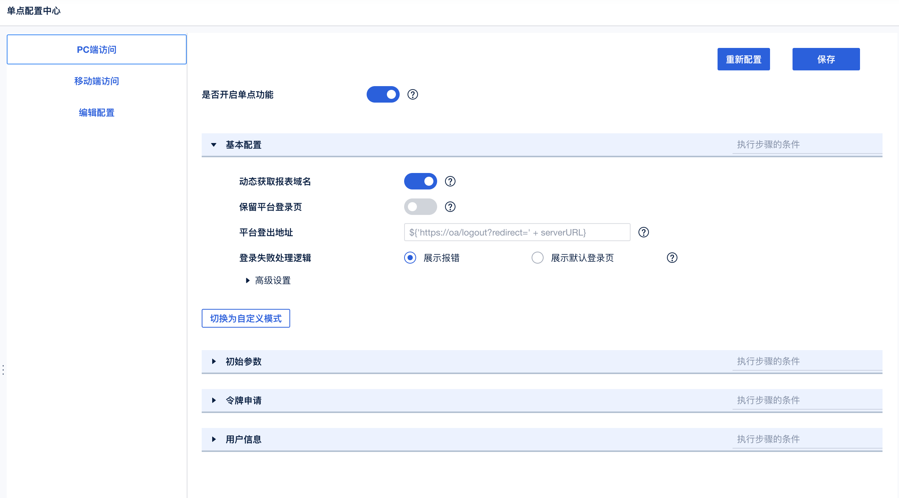Click help icon next to 动态获取报表域名

pyautogui.click(x=450, y=181)
